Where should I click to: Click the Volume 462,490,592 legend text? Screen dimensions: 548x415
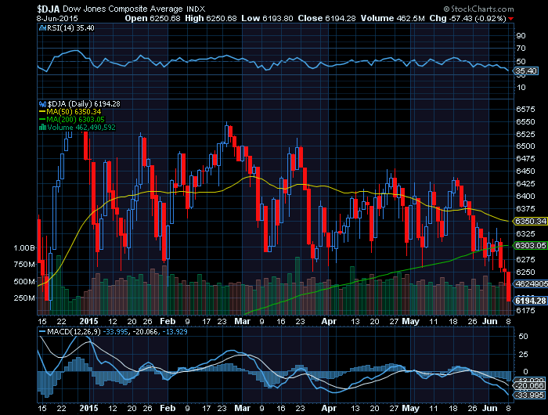[x=81, y=128]
